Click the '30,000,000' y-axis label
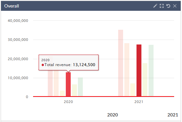 [18, 40]
